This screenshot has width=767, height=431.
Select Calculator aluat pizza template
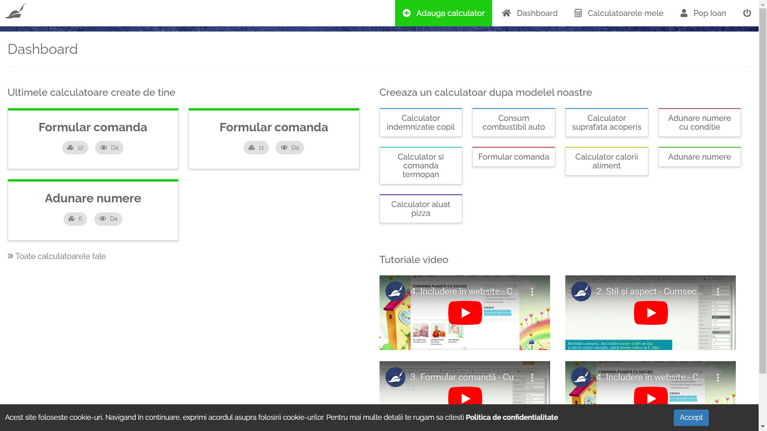coord(421,209)
